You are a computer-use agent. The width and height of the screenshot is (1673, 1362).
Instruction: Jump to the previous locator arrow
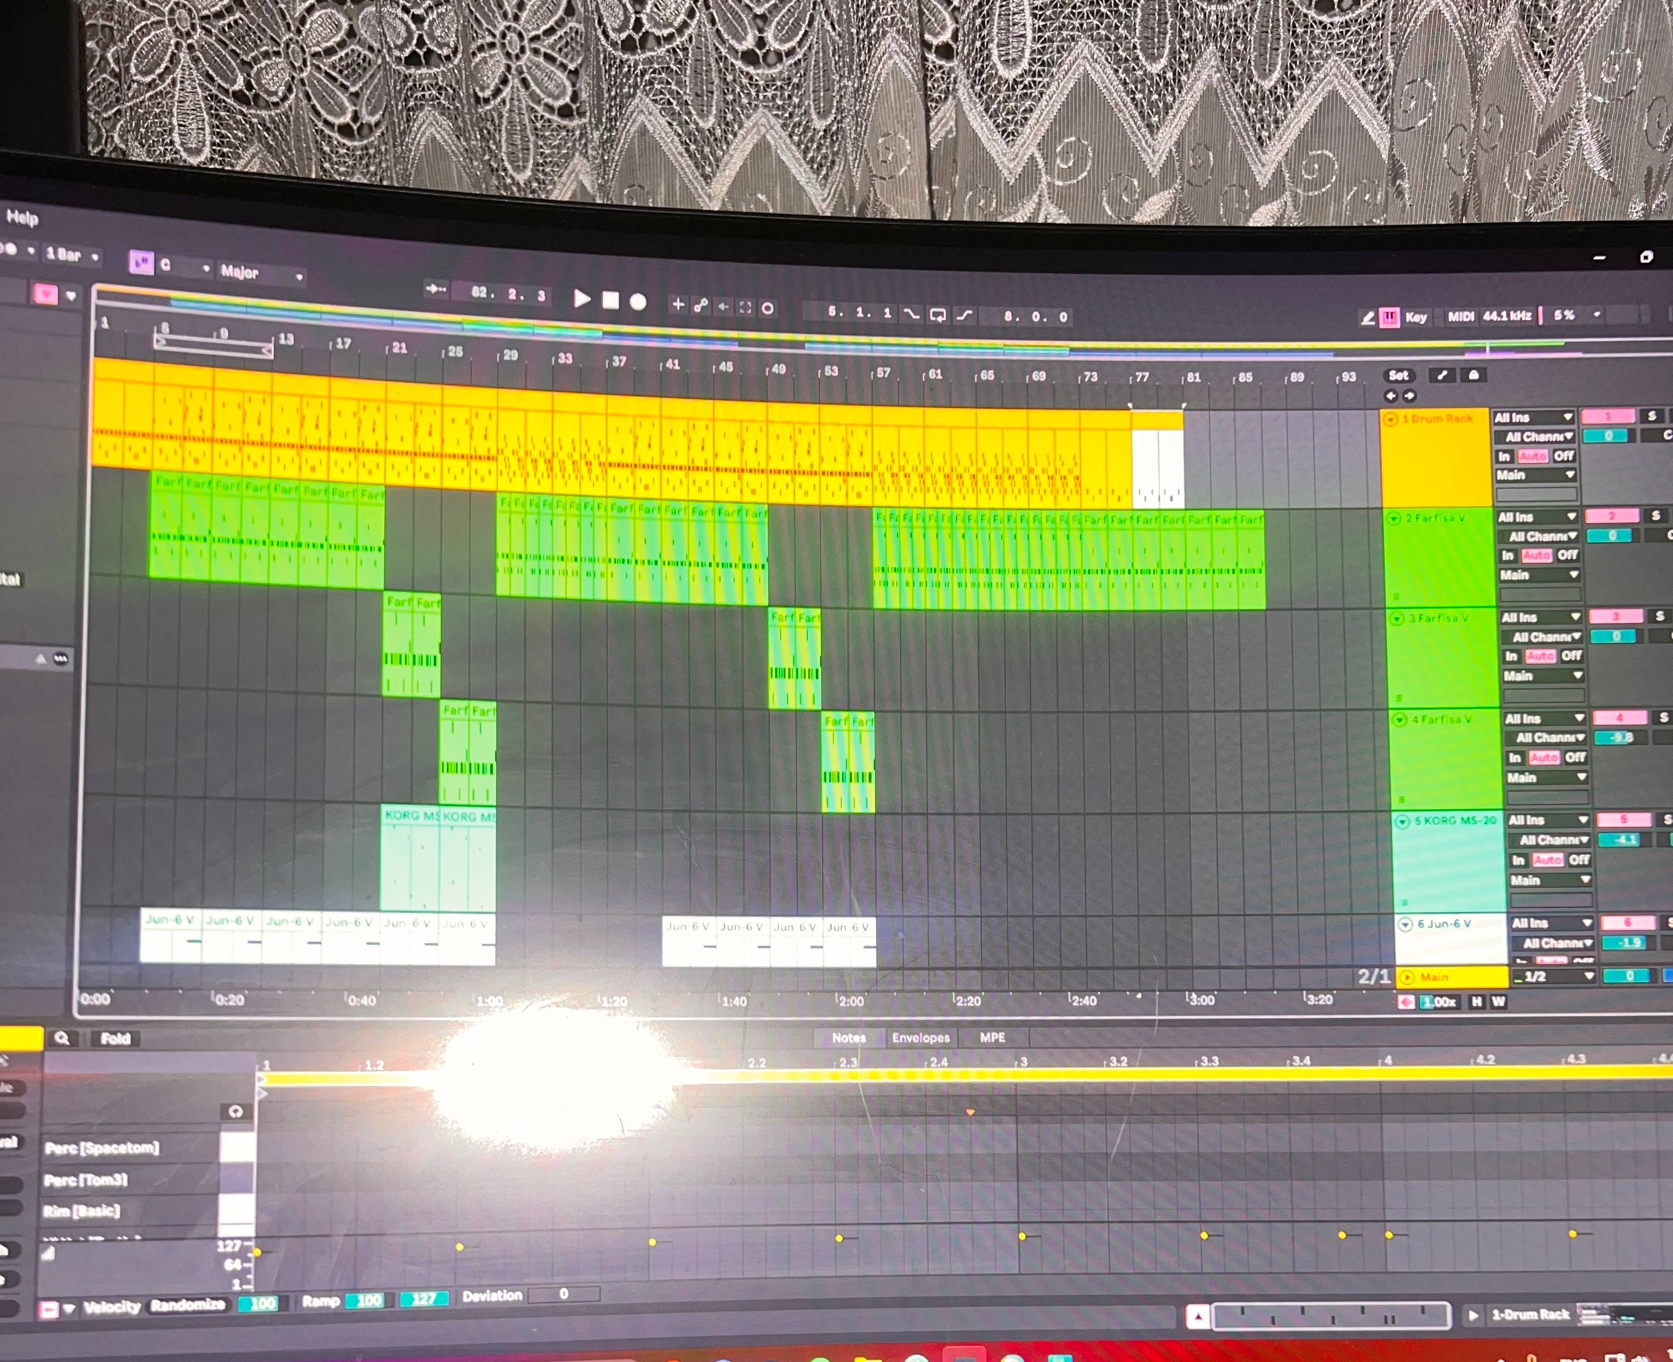(x=1391, y=396)
